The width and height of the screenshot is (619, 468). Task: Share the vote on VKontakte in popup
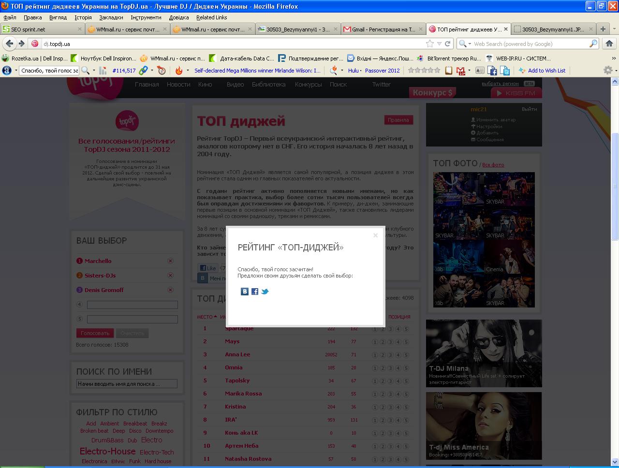coord(245,292)
